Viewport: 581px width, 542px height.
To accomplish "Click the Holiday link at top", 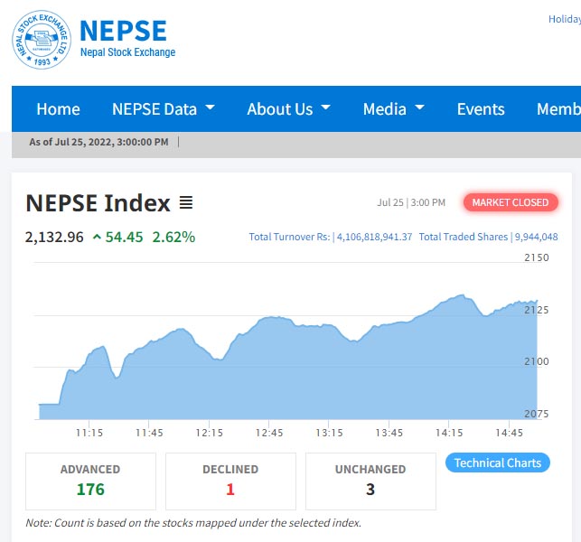I will tap(564, 19).
